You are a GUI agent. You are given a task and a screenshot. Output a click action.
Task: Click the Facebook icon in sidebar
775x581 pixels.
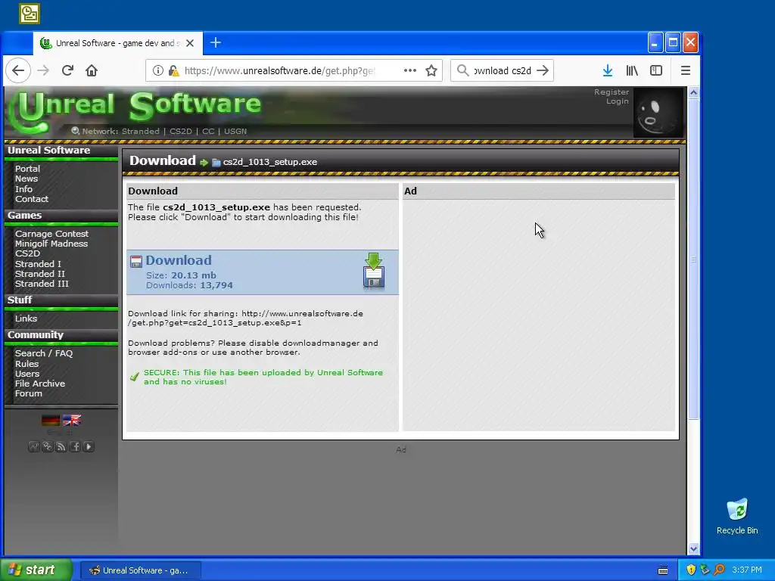tap(75, 446)
